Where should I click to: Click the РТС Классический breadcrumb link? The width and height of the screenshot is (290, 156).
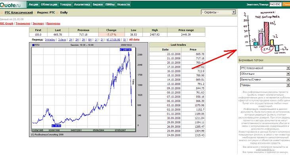pyautogui.click(x=19, y=13)
